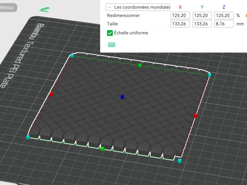Click the cyan handle at top-left model corner
247x185 pixels.
click(x=72, y=56)
